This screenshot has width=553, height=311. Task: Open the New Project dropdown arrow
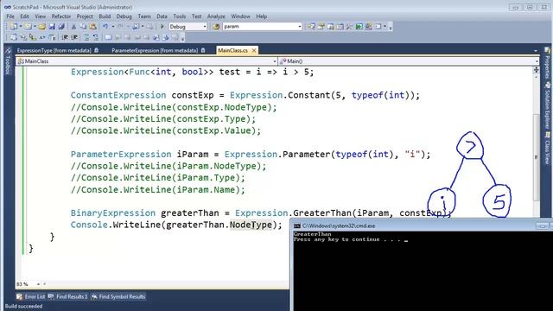click(21, 27)
